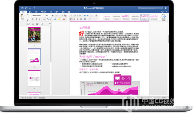This screenshot has height=115, width=193.
Task: Apply the Normal style
Action: 116,17
